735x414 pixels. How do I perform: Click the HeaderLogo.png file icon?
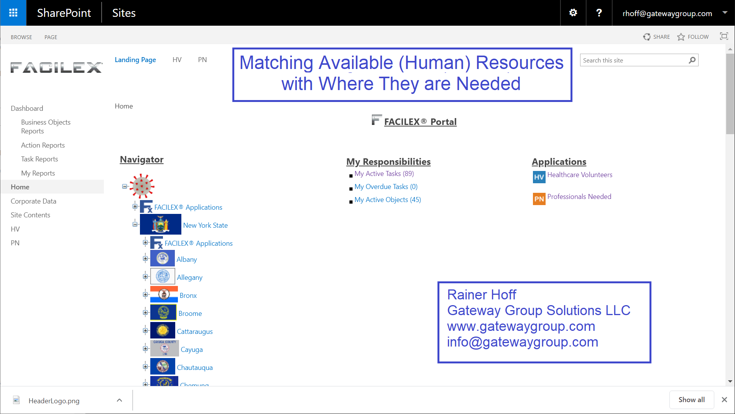[16, 400]
